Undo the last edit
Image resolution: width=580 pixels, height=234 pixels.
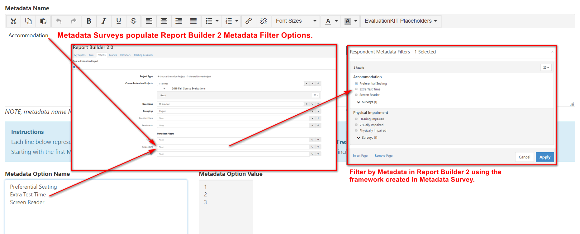(59, 21)
